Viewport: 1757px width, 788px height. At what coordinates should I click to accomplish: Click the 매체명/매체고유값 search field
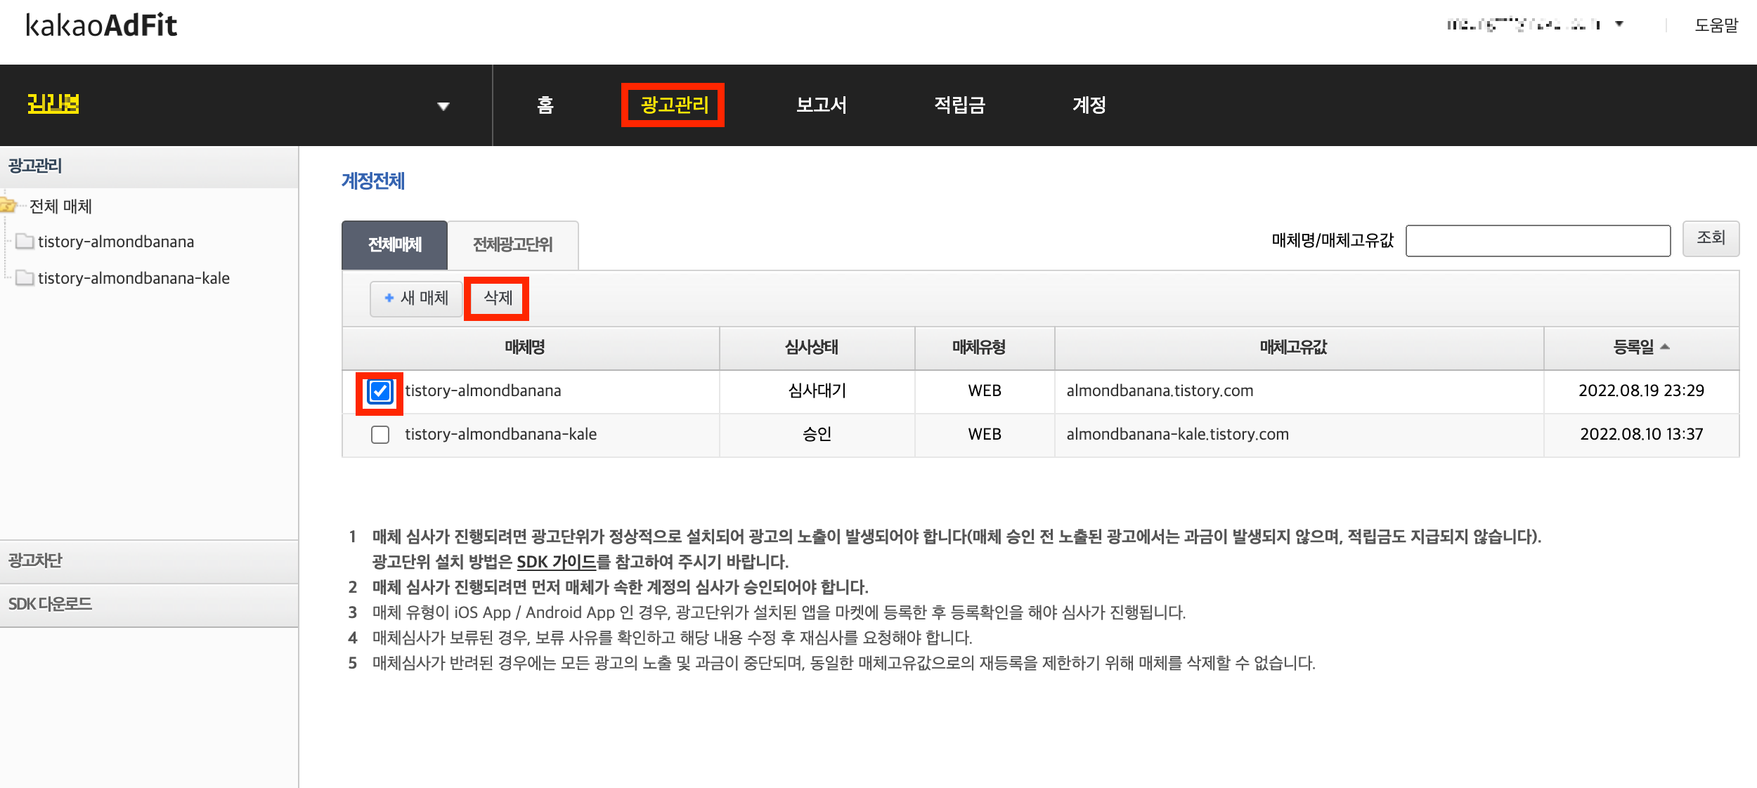click(x=1537, y=241)
